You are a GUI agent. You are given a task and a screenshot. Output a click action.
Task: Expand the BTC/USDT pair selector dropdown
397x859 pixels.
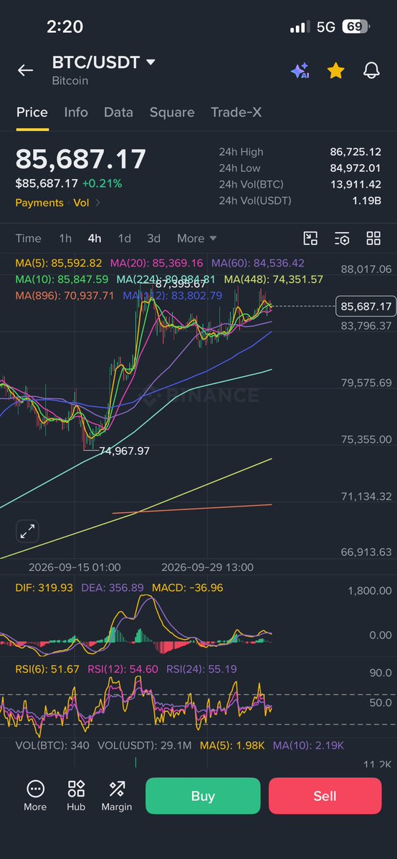coord(150,62)
